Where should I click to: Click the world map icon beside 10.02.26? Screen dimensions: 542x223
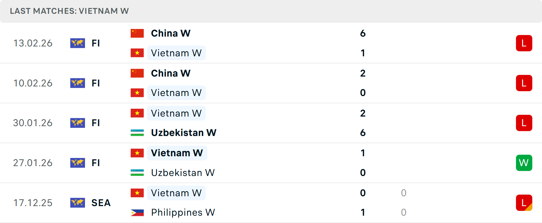point(78,83)
